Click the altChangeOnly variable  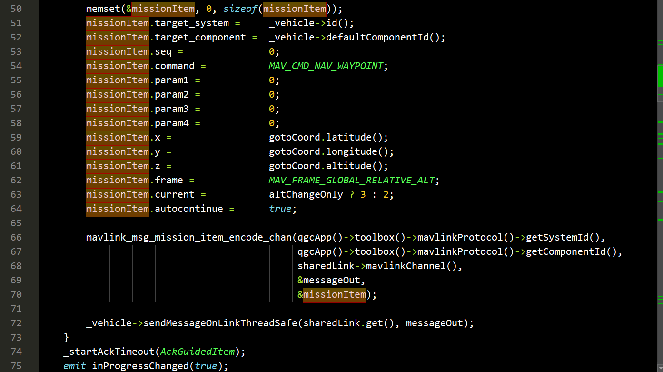(306, 194)
